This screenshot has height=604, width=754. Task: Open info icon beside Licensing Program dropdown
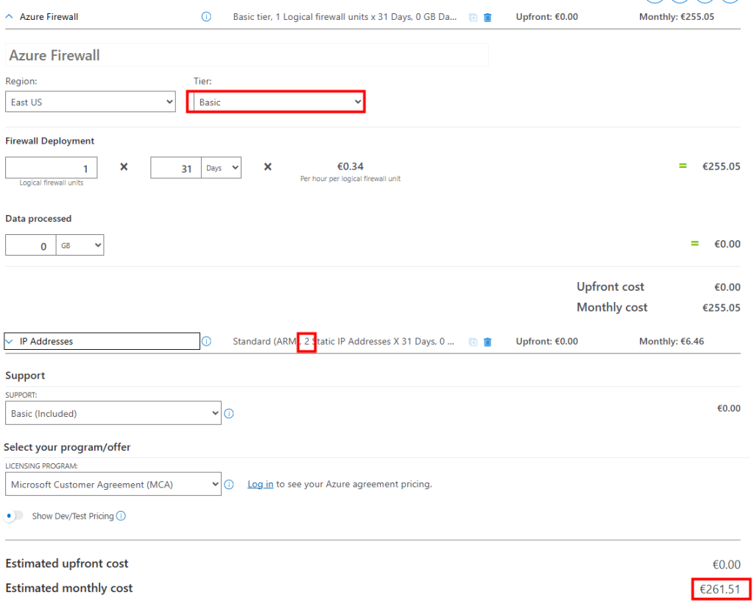[x=229, y=484]
